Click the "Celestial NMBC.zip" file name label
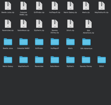 23,13
